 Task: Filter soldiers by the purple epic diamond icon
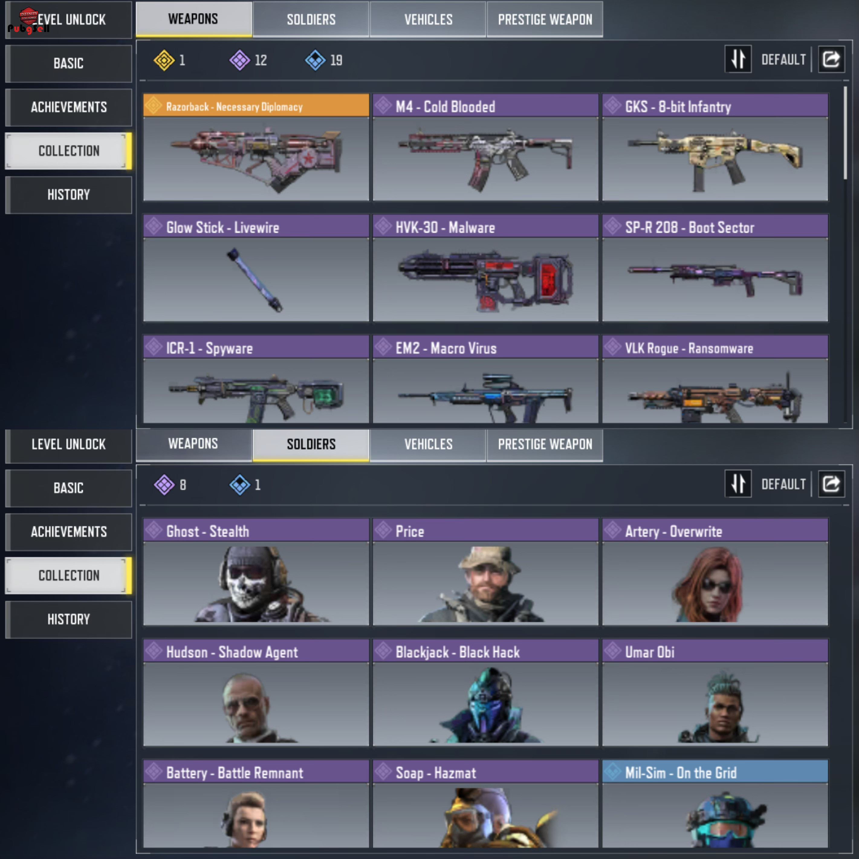[164, 485]
